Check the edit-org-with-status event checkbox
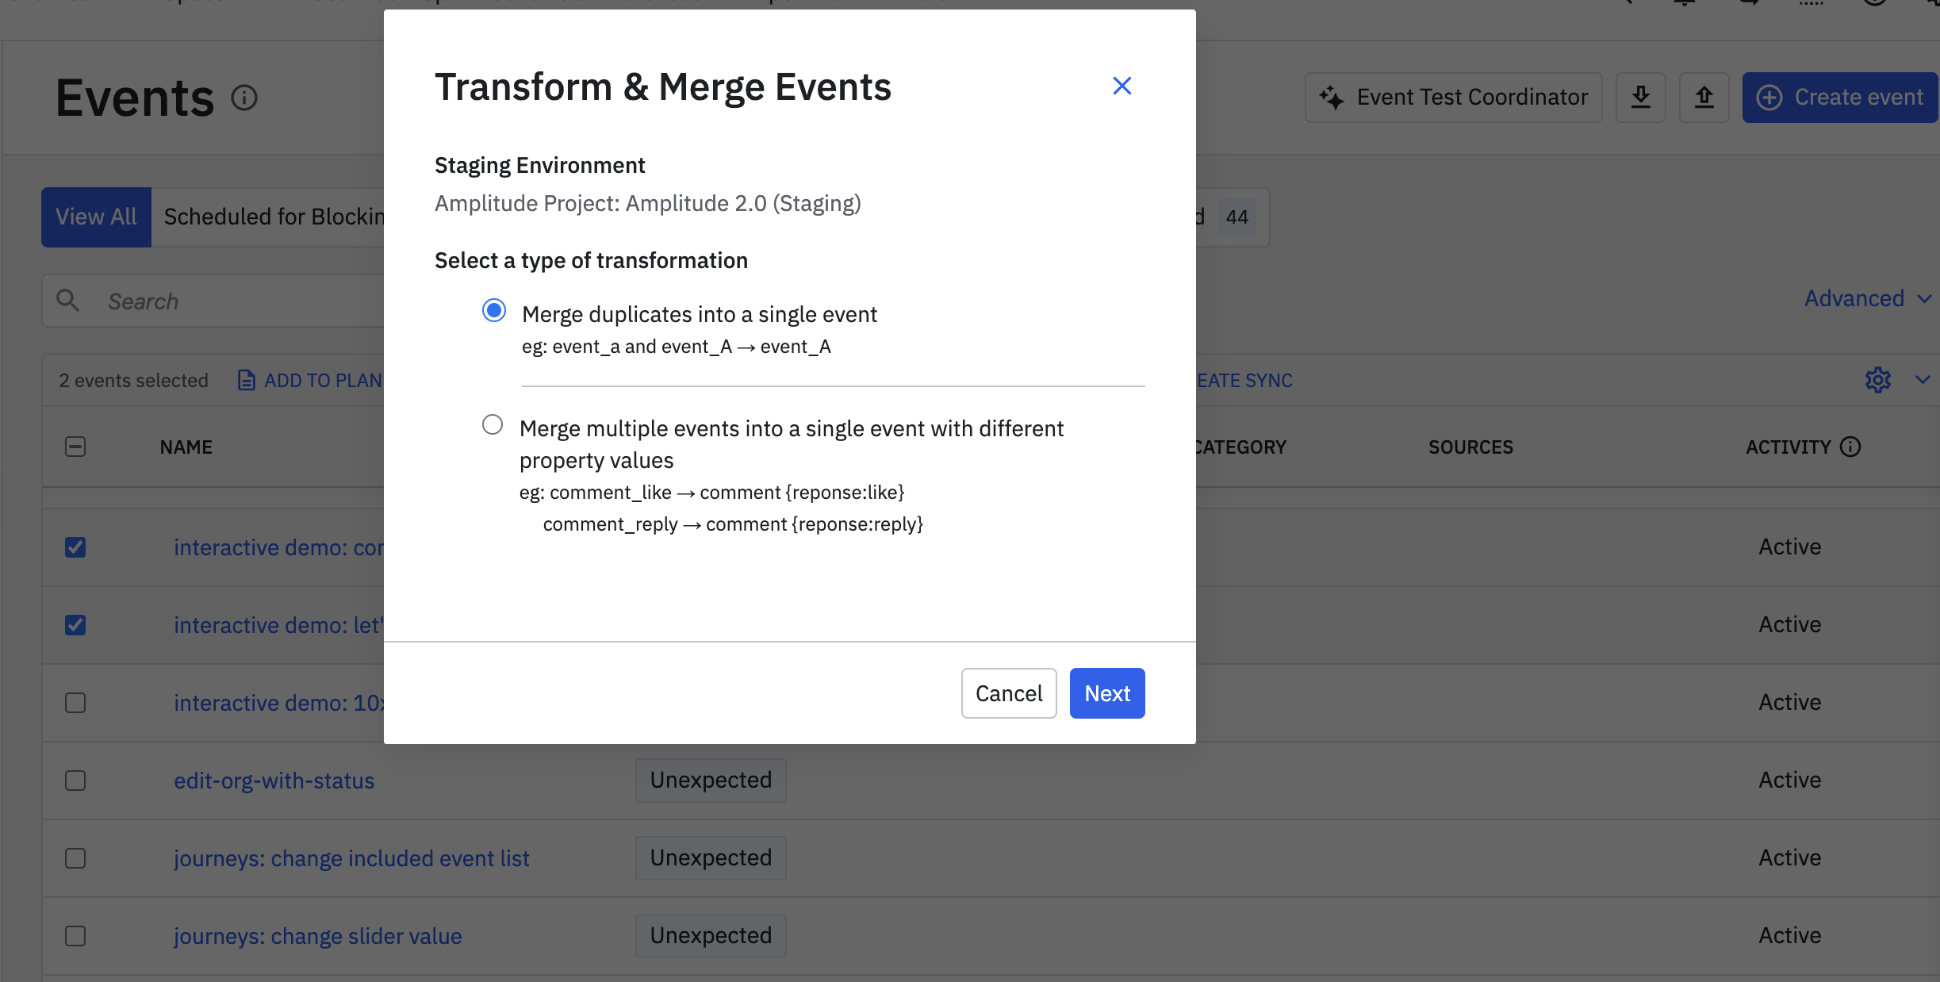This screenshot has width=1940, height=982. 75,781
